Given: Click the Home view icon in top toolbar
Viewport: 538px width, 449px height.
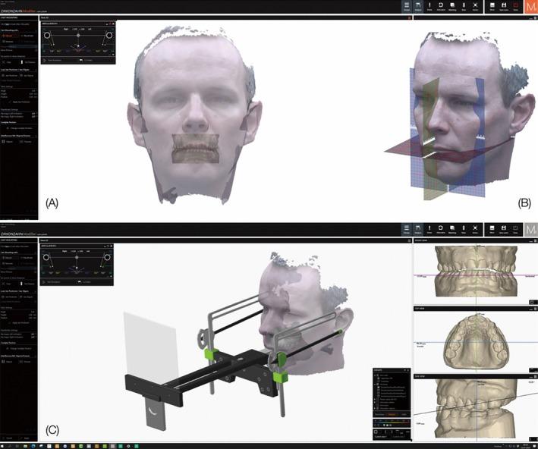Looking at the screenshot, I should point(429,7).
